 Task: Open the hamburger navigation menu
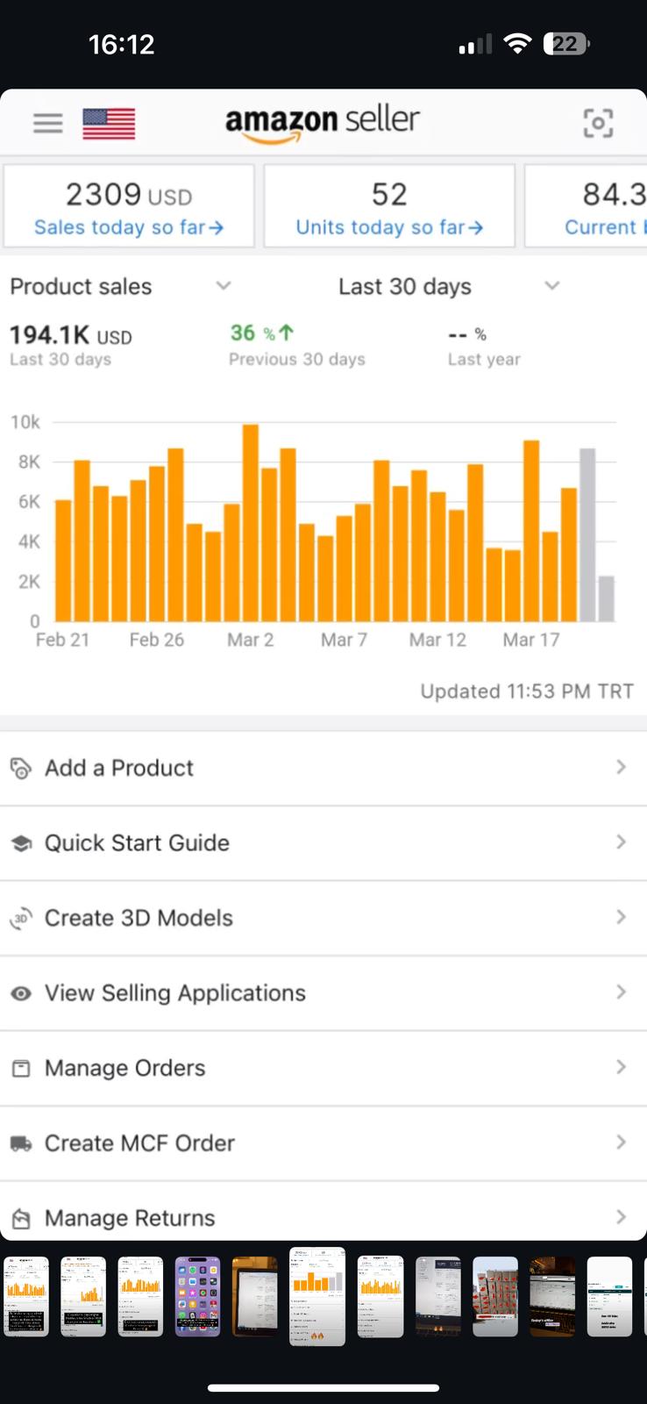pos(48,124)
